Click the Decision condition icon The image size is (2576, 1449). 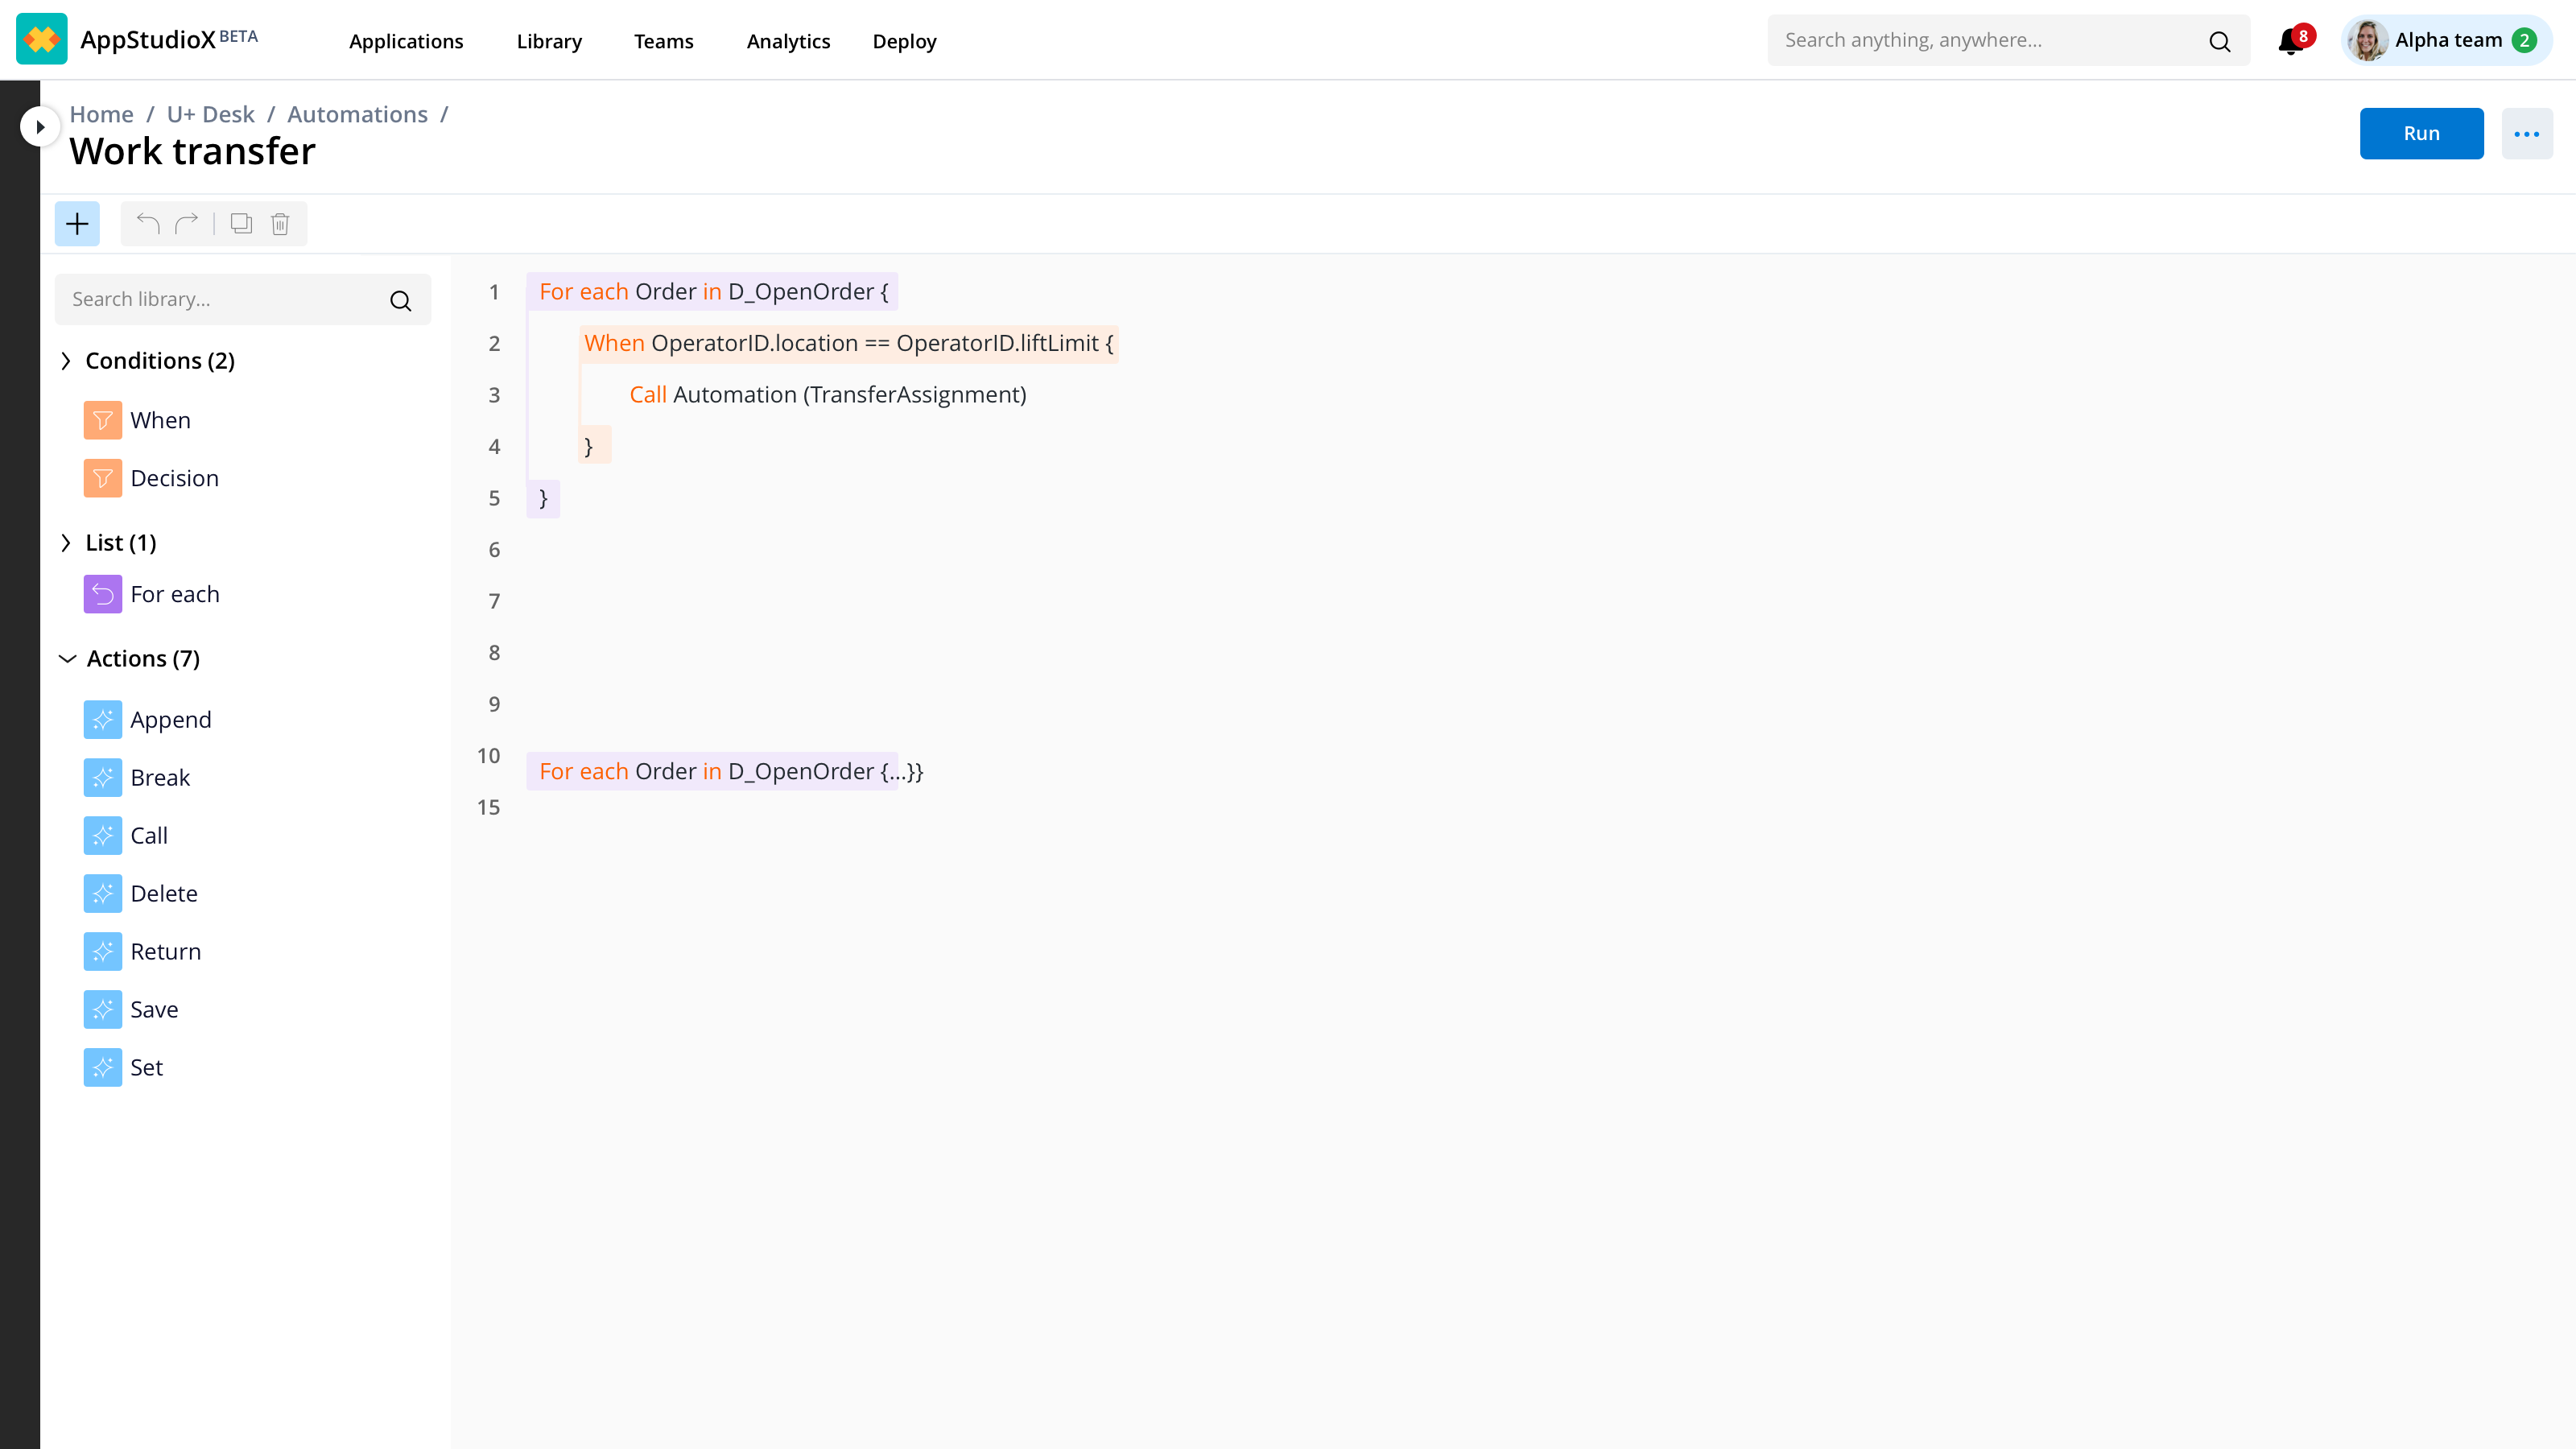(102, 478)
